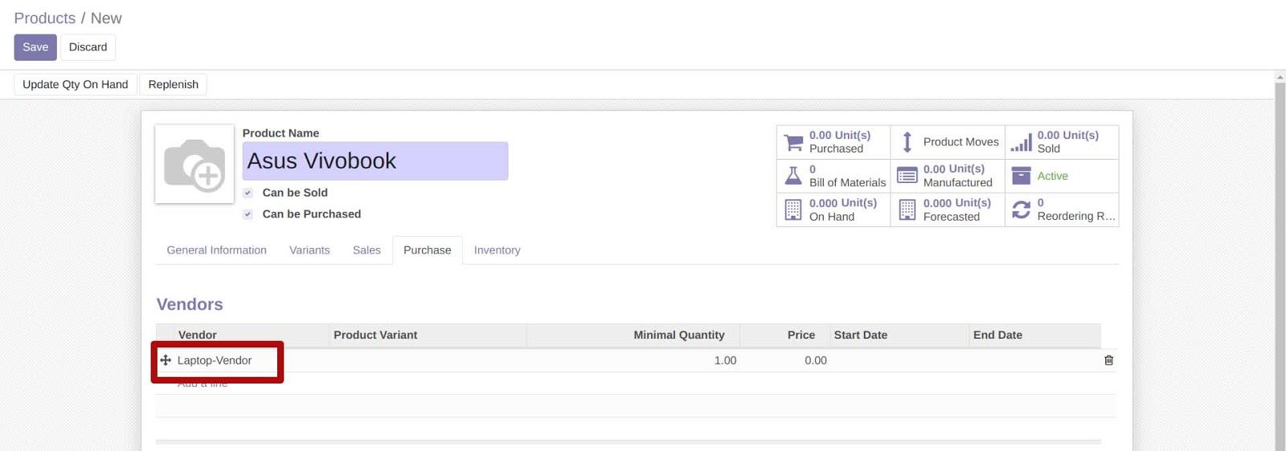The height and width of the screenshot is (451, 1286).
Task: Click the shopping cart Purchased icon
Action: click(x=793, y=142)
